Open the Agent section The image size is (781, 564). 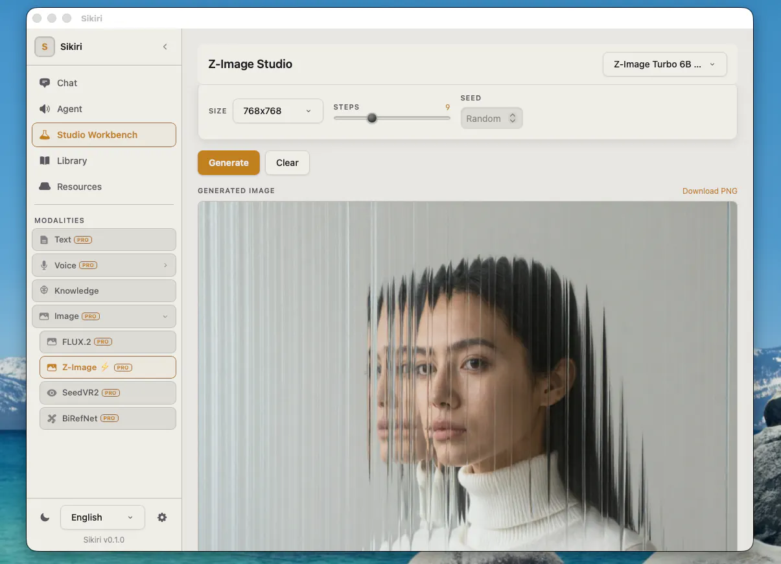click(x=104, y=109)
